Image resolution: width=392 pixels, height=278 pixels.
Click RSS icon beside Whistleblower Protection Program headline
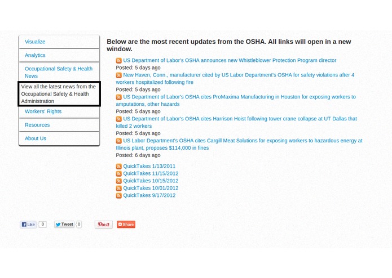(x=119, y=61)
